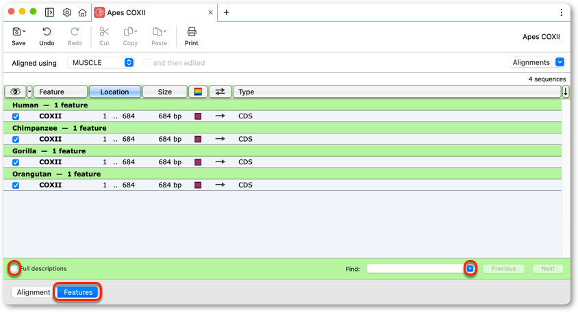Click the Paste icon
Screen dimensions: 578x312
click(157, 32)
